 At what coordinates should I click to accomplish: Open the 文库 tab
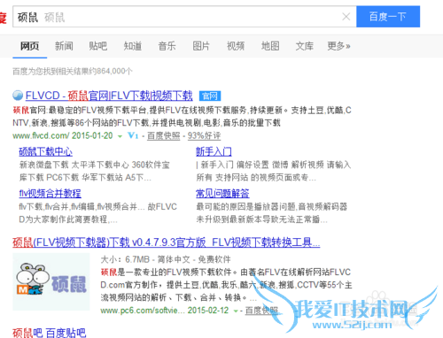[305, 46]
